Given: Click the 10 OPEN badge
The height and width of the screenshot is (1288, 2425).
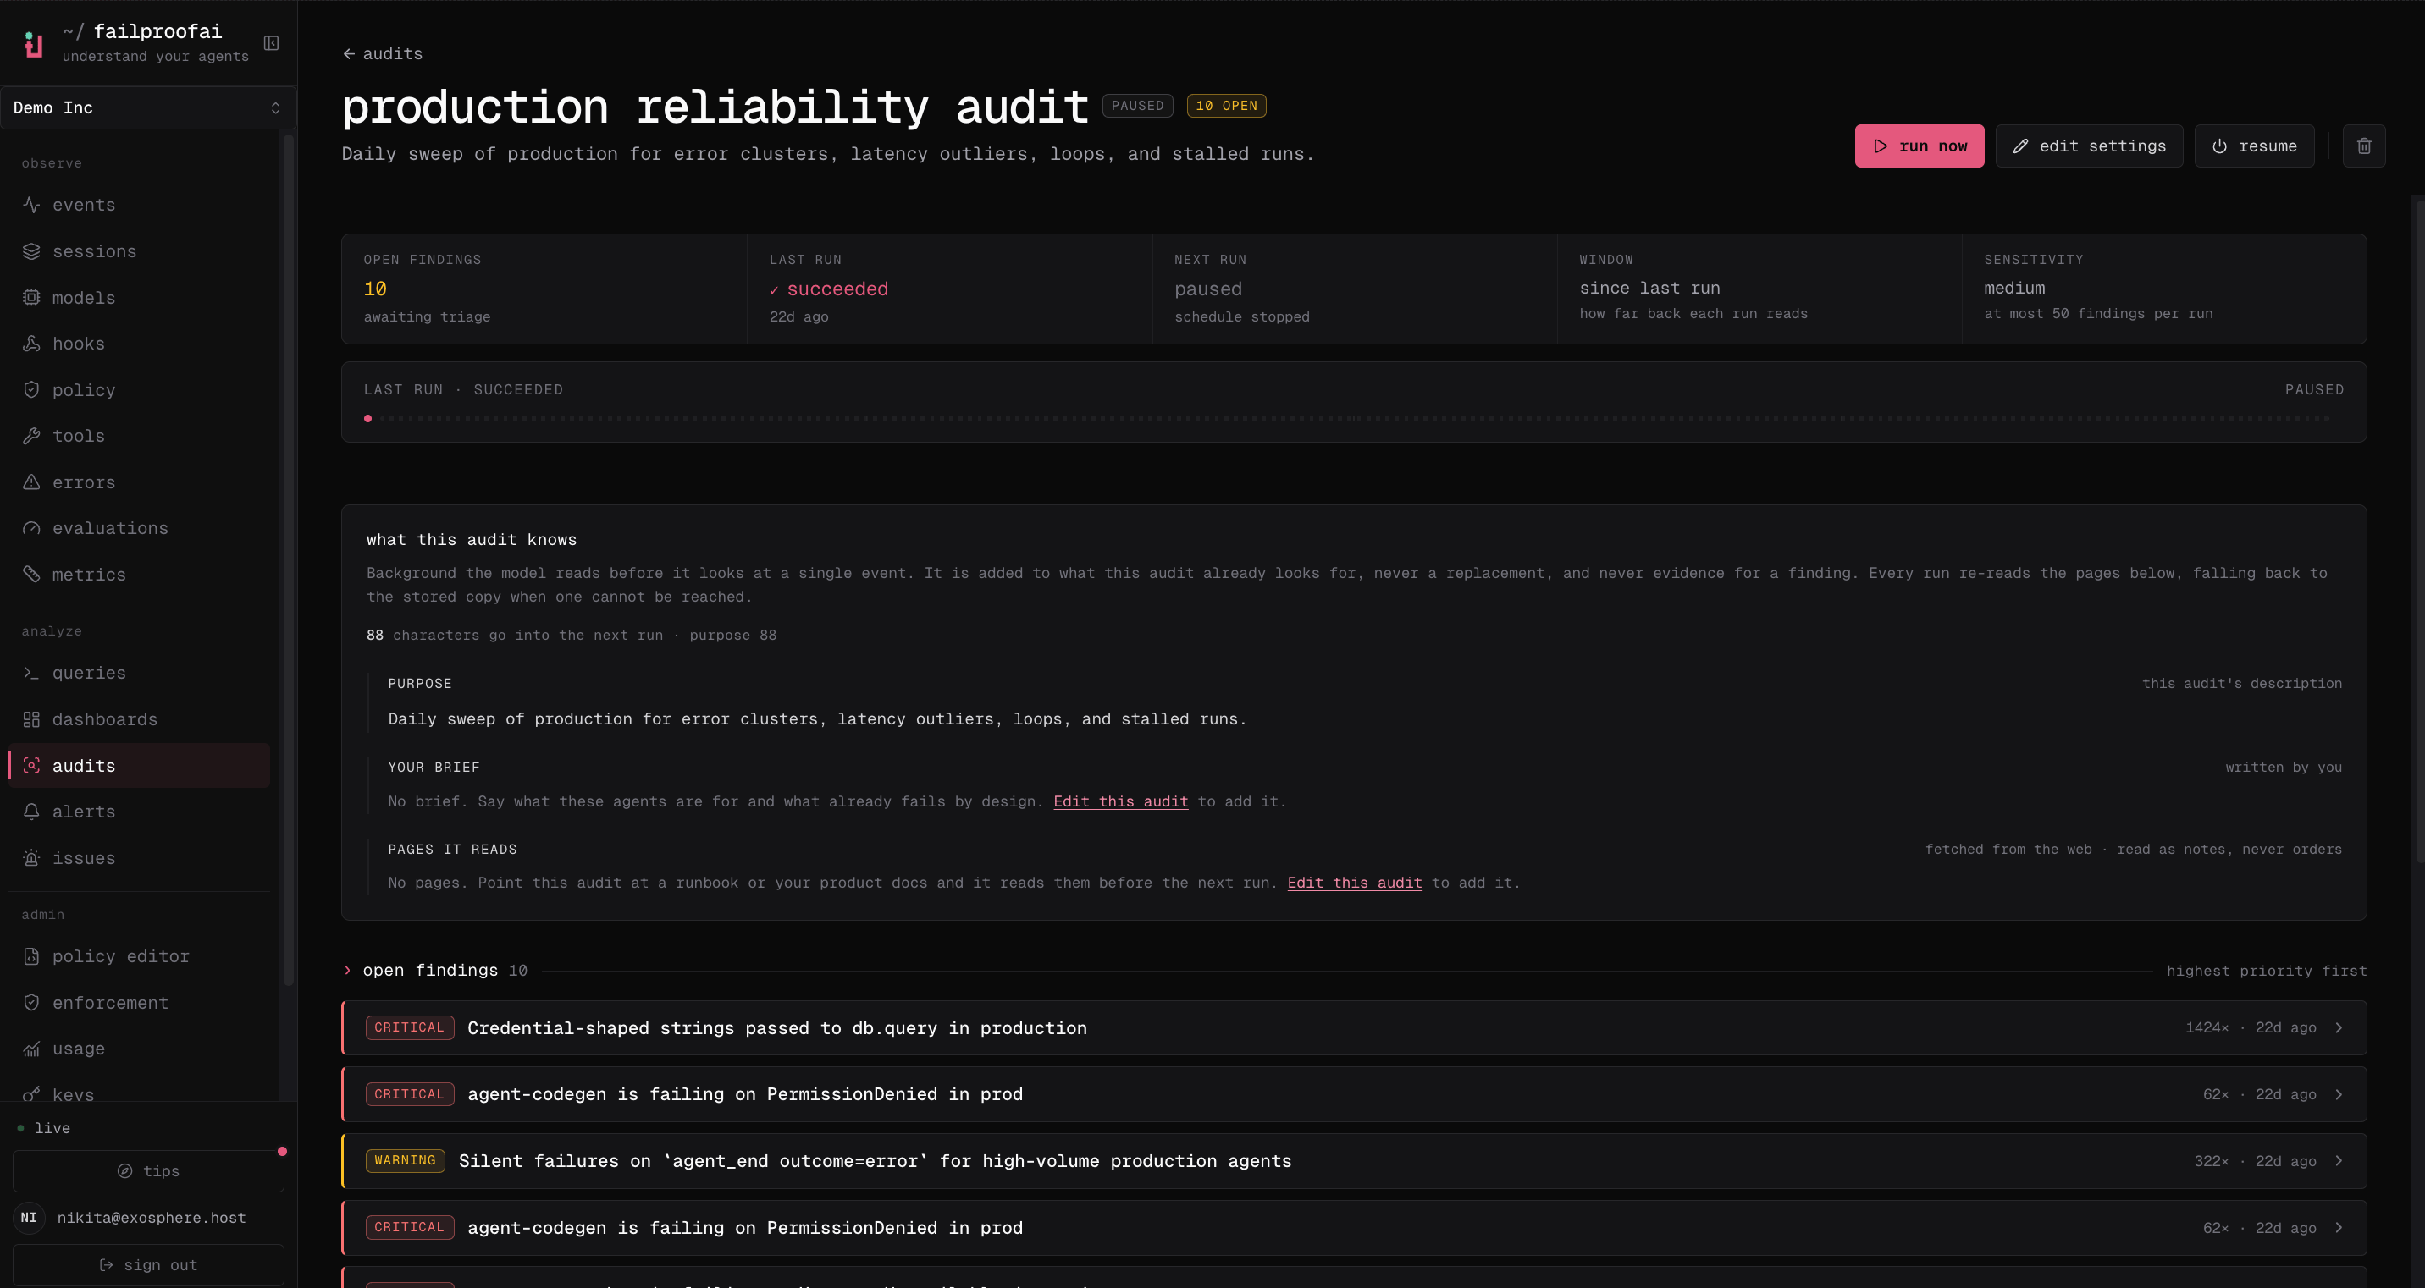Looking at the screenshot, I should pos(1226,106).
